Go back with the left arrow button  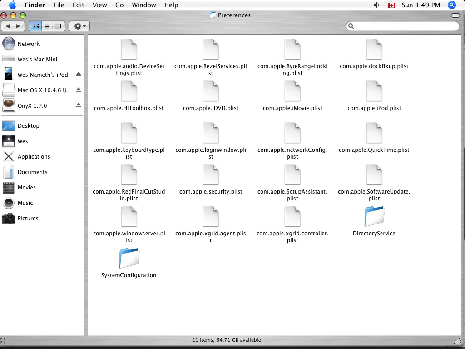(7, 26)
